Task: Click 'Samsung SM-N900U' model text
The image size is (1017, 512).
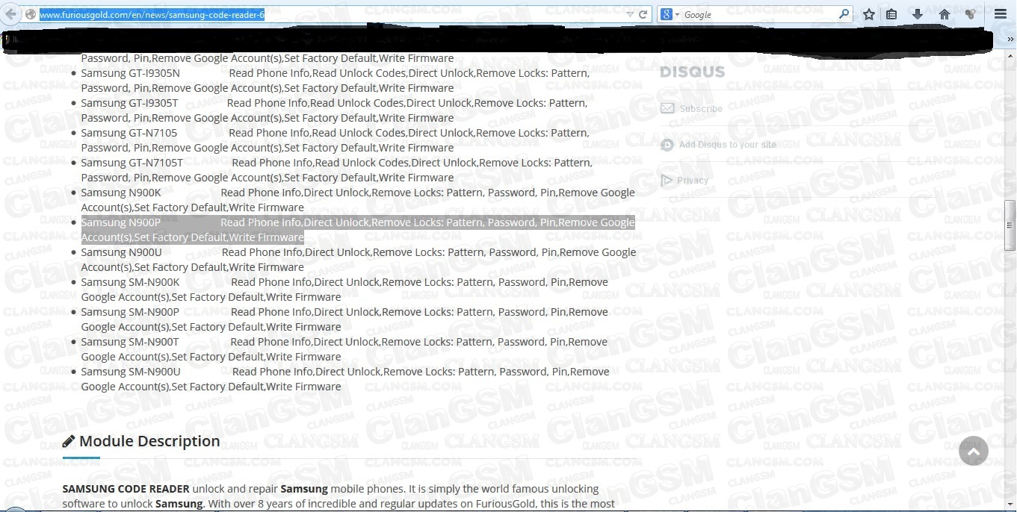Action: point(131,372)
